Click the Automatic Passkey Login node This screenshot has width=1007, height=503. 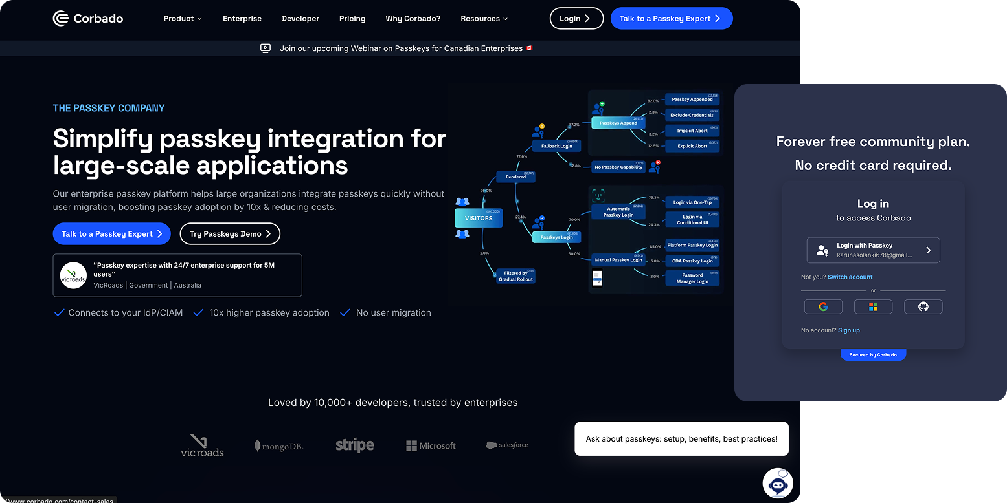[618, 212]
